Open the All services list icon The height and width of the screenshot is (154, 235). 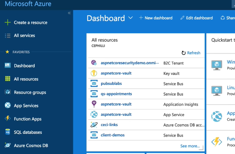(x=8, y=36)
